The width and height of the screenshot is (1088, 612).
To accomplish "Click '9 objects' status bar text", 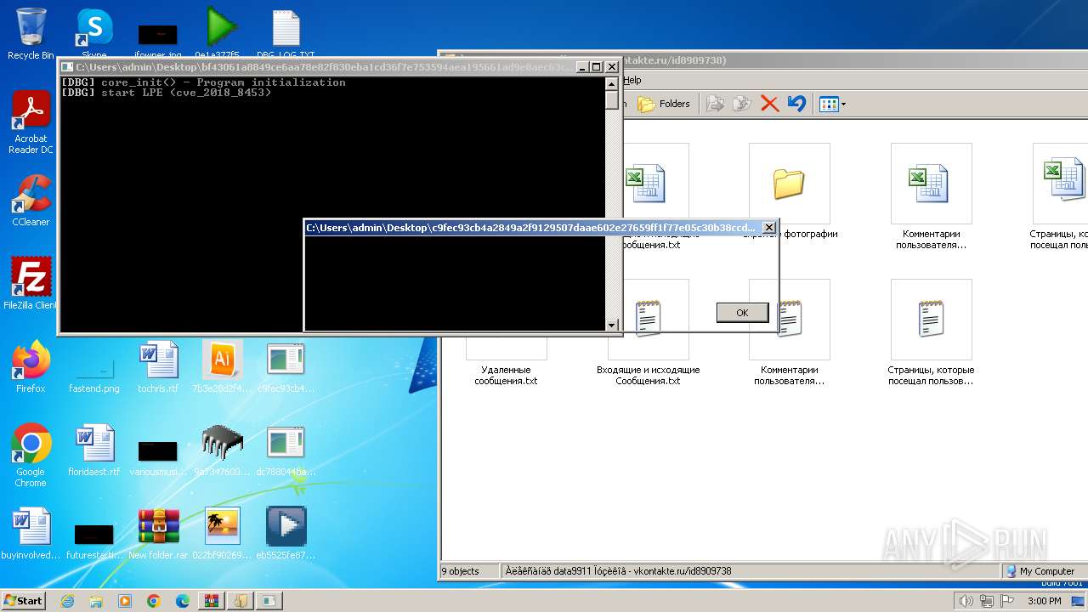I will (461, 571).
